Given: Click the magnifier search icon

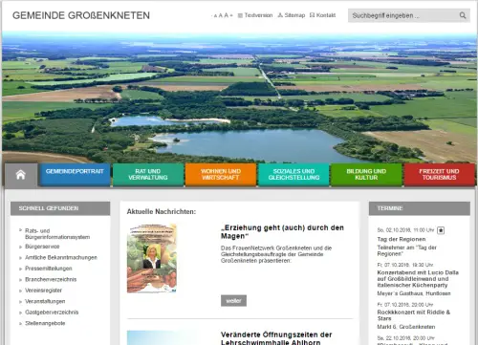Looking at the screenshot, I should pos(463,15).
